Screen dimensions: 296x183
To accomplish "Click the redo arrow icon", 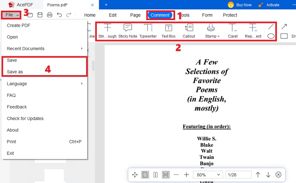I will coord(69,15).
